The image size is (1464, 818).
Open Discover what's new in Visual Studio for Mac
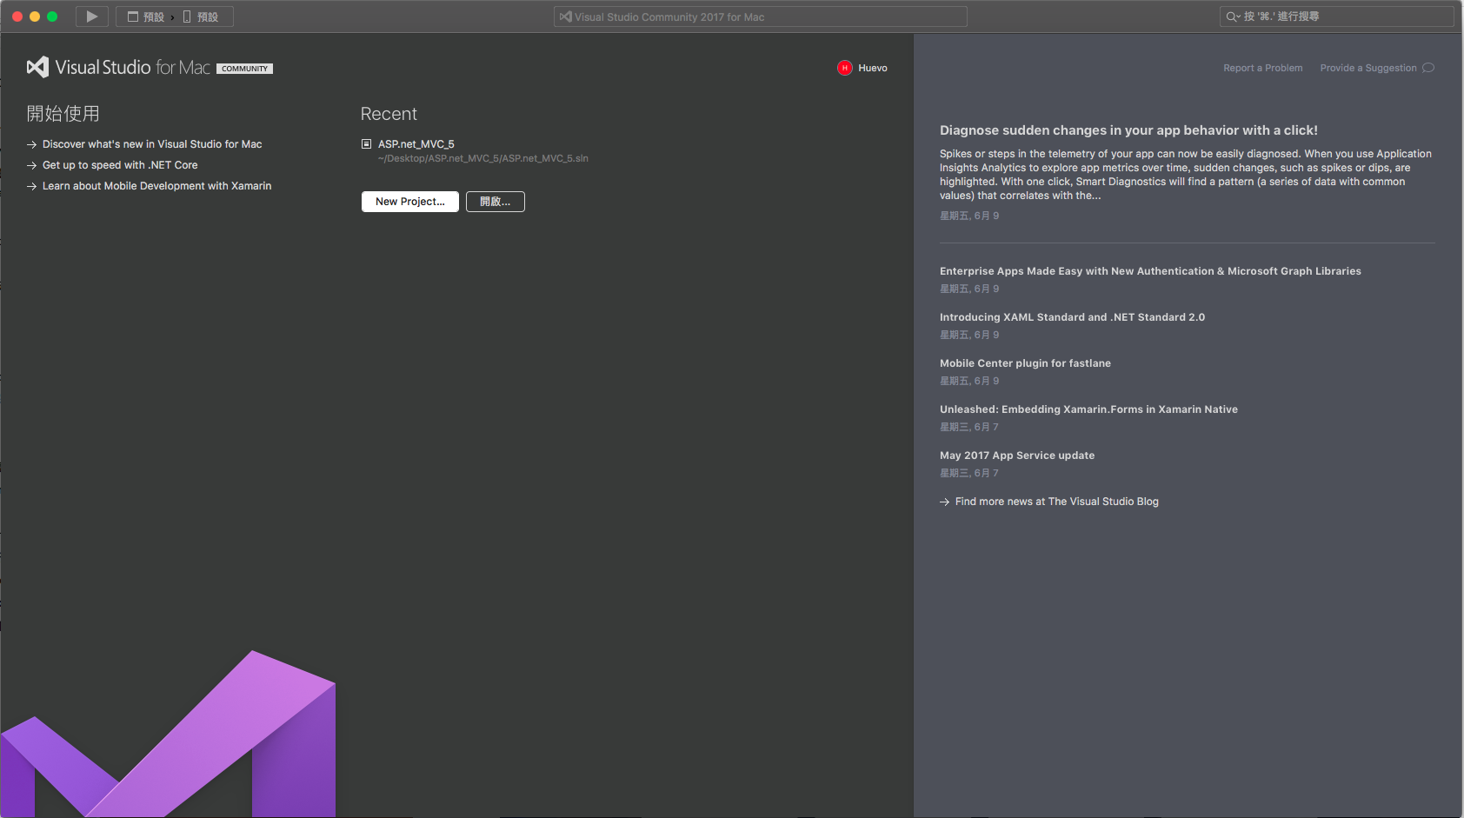(x=152, y=144)
